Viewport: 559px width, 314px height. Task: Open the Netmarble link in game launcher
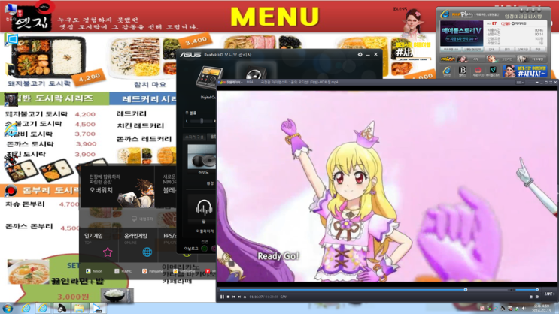pos(184,271)
